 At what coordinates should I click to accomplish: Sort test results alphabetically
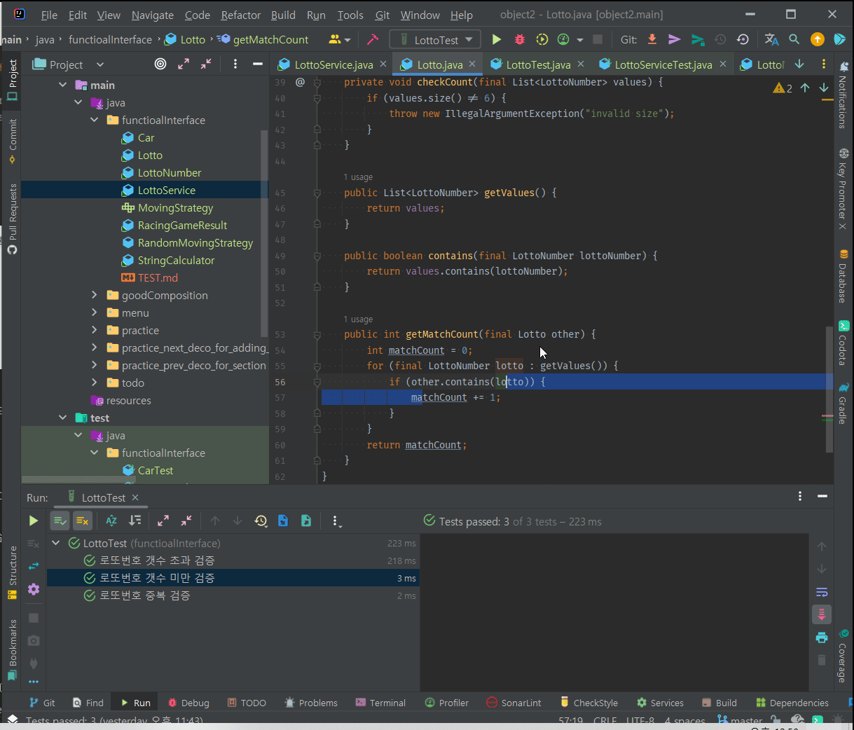(111, 521)
